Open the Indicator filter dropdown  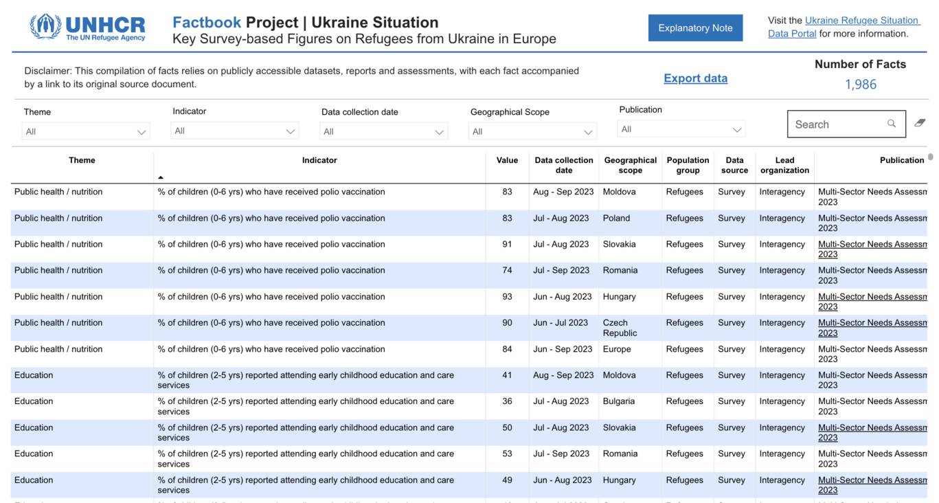235,131
